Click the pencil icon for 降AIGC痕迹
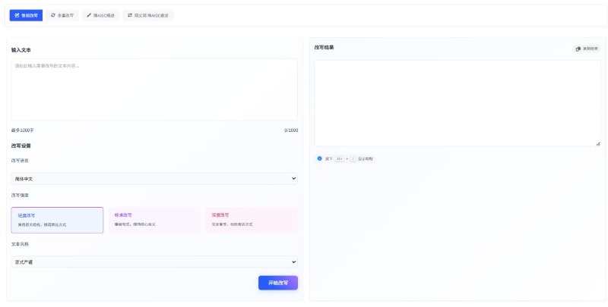608x307 pixels. click(x=89, y=15)
